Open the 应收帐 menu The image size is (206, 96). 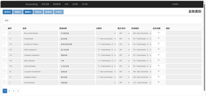pos(75,4)
